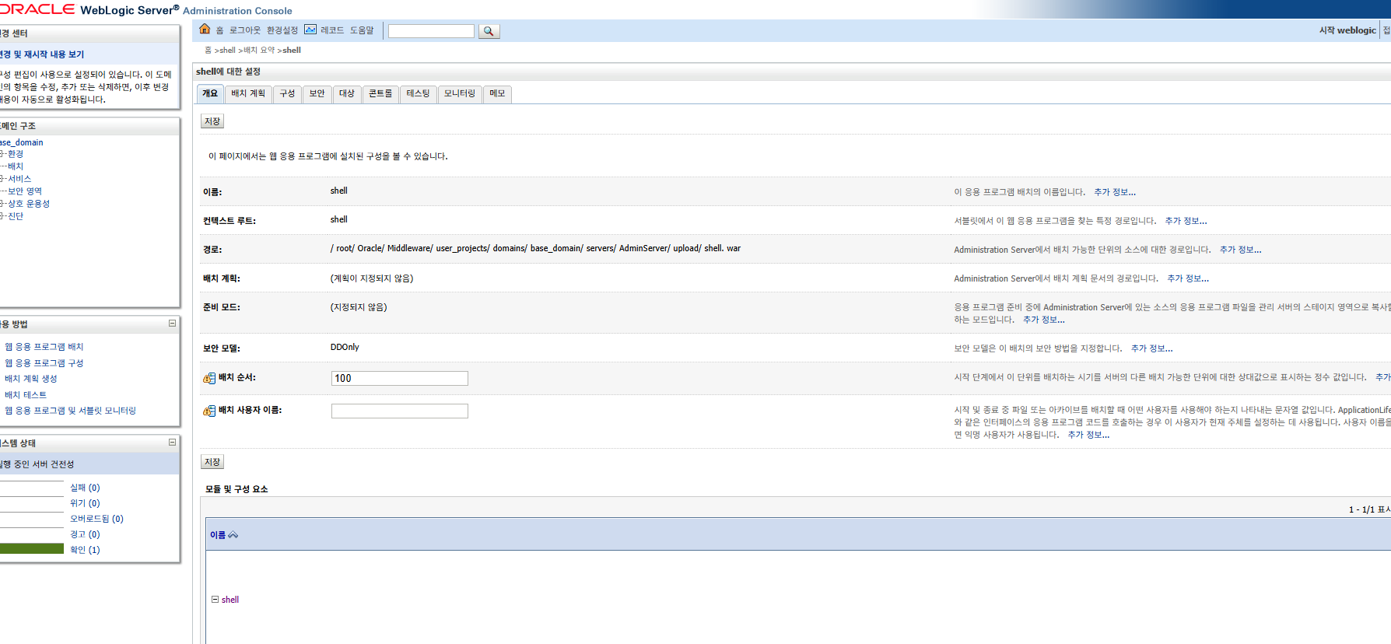
Task: Expand the 서비스 tree node
Action: point(2,179)
